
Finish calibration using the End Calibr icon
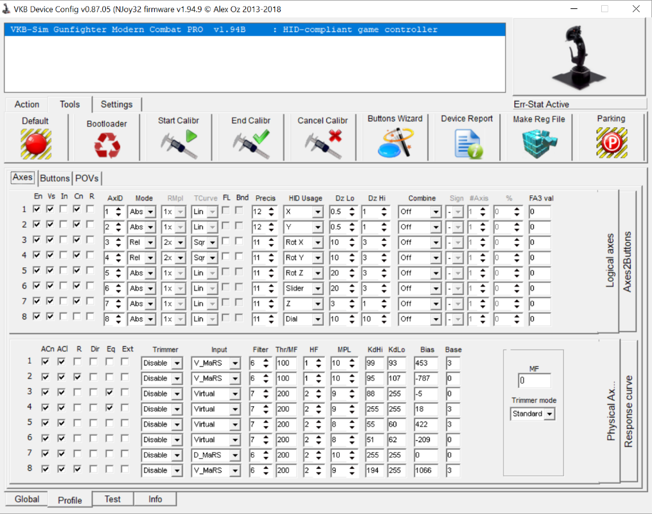coord(251,144)
